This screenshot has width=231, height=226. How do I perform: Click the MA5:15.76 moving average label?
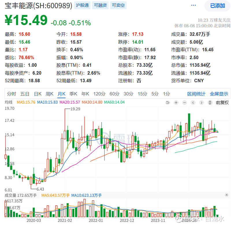tap(26, 102)
